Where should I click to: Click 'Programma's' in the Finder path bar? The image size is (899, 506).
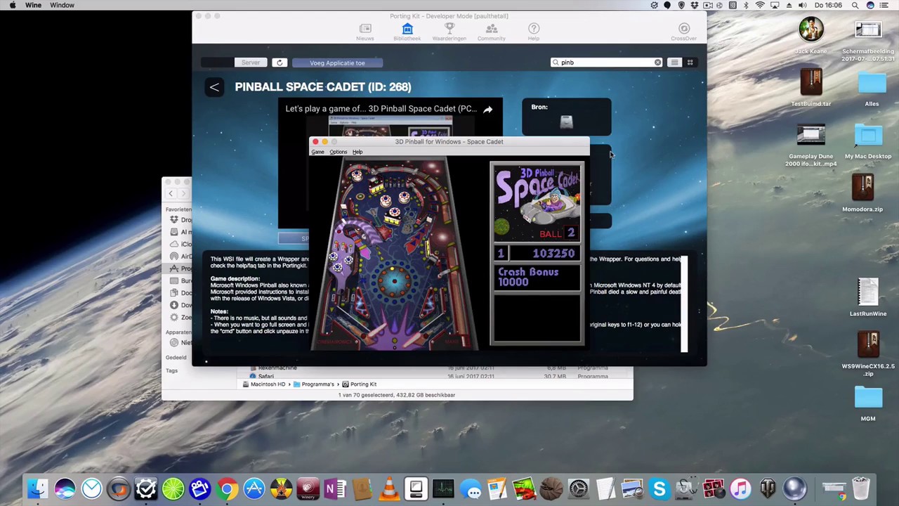click(313, 384)
